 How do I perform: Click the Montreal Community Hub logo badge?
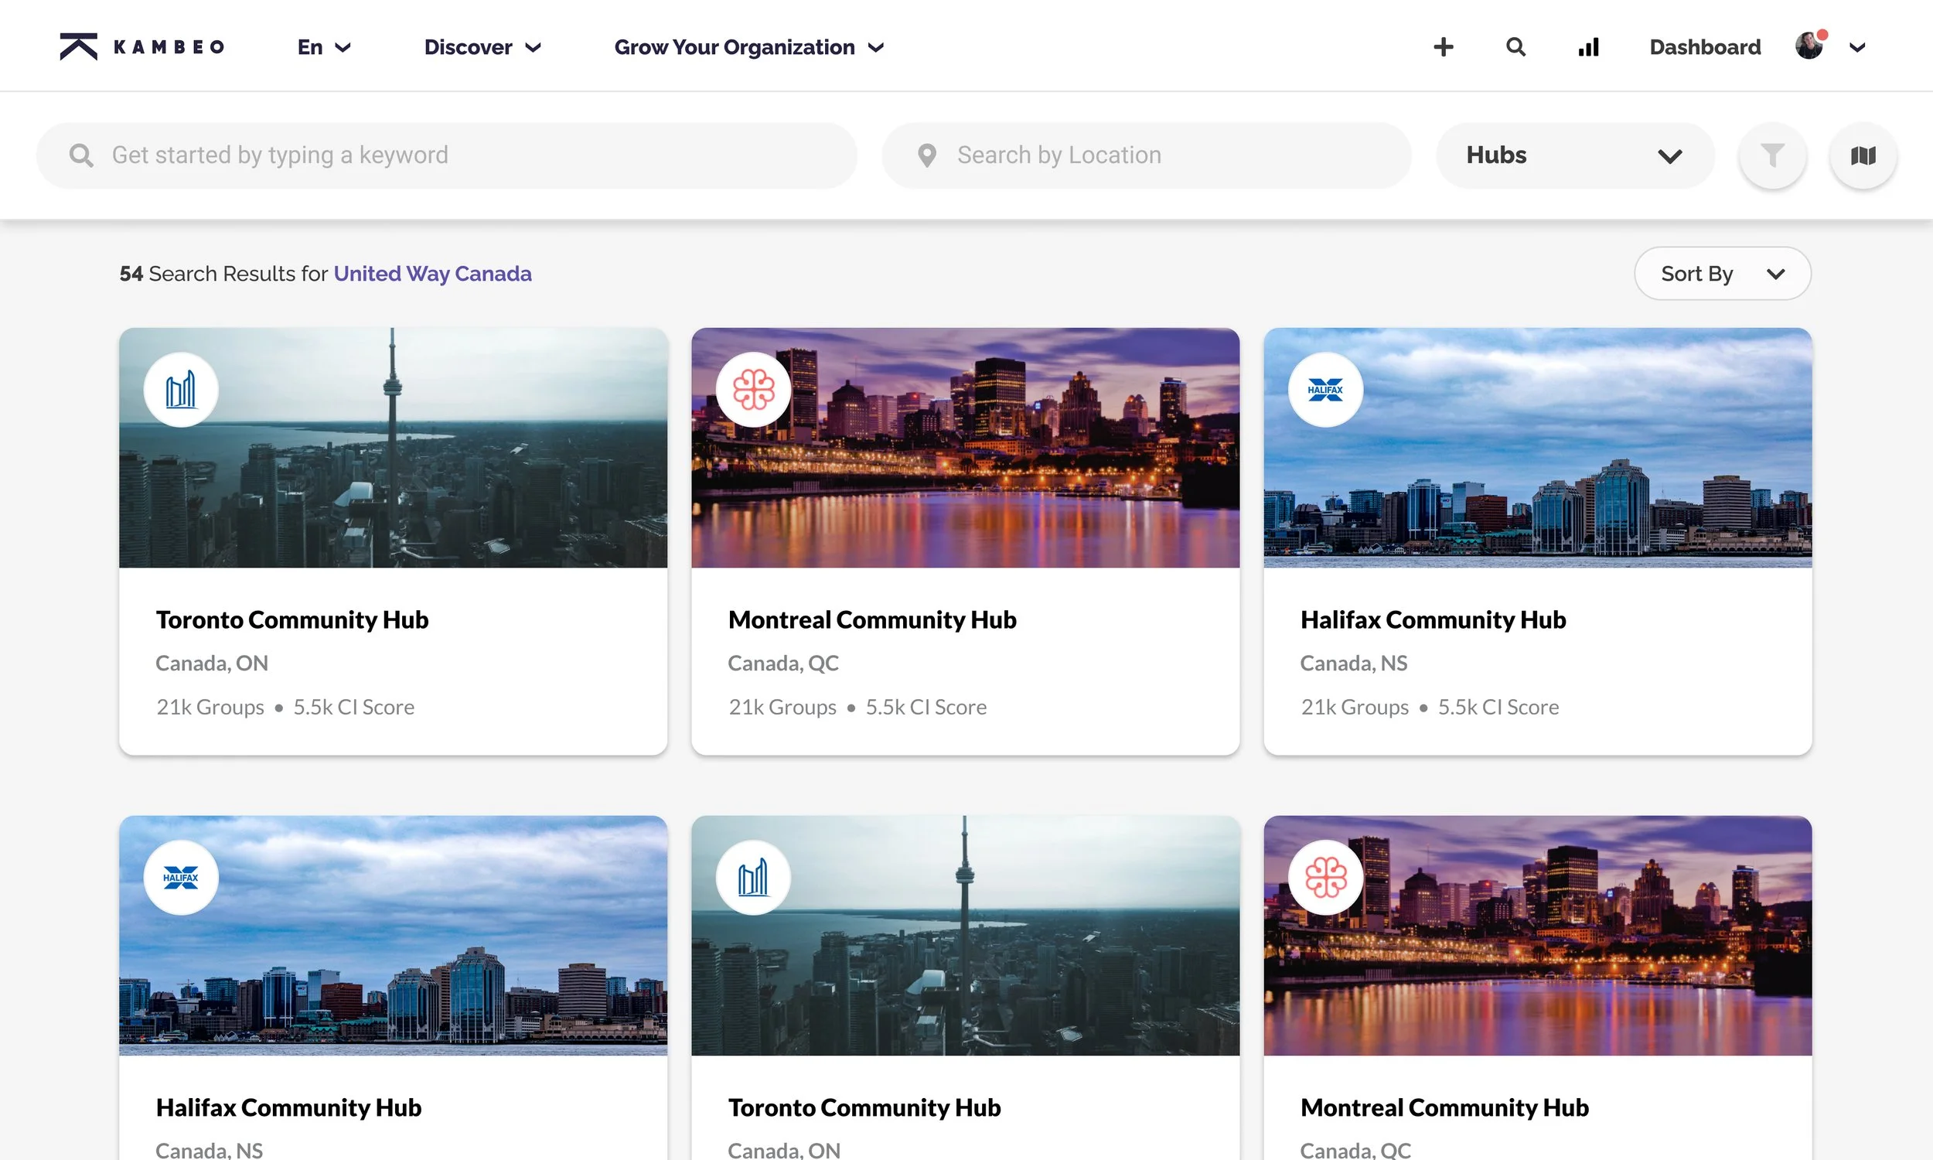[752, 389]
